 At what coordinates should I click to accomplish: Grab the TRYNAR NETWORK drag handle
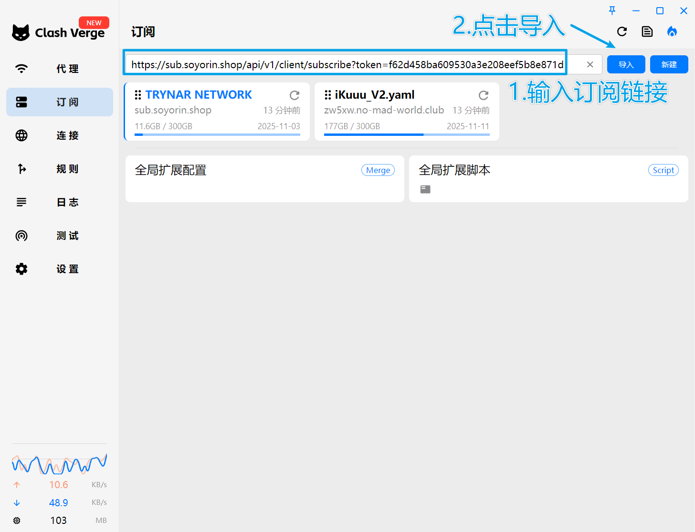click(138, 95)
